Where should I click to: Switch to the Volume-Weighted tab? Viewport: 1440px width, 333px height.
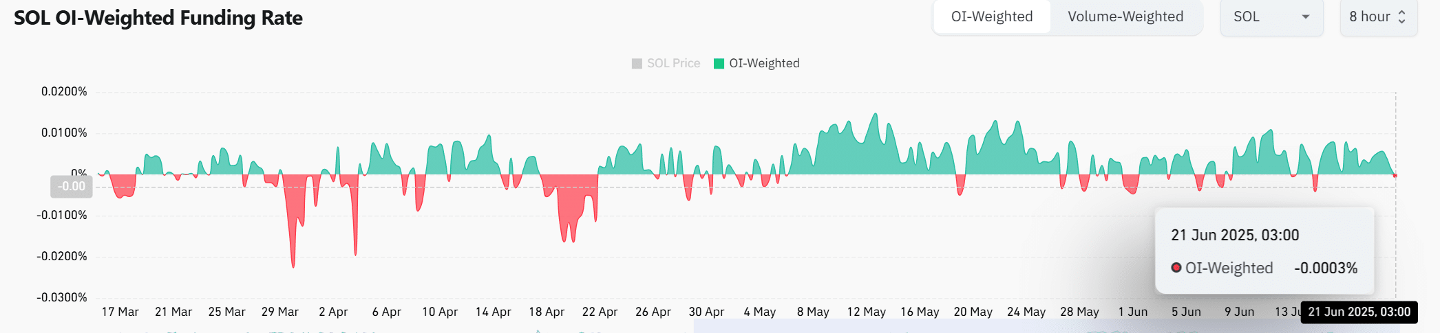pyautogui.click(x=1125, y=16)
